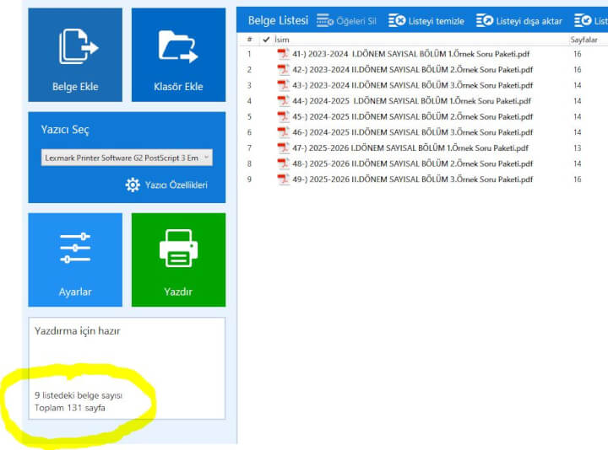Click page count 16 in row 1

[x=578, y=54]
